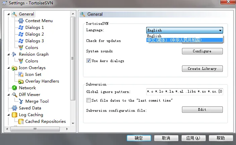Click the Dialogs 3 icon
The width and height of the screenshot is (236, 145).
tap(21, 41)
